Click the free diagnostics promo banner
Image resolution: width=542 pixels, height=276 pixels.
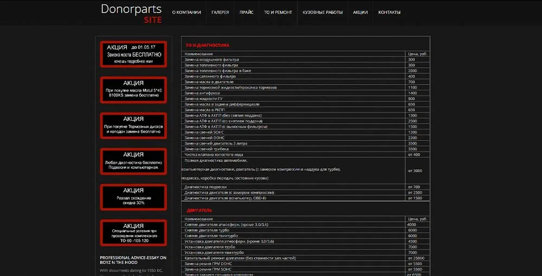pyautogui.click(x=133, y=161)
